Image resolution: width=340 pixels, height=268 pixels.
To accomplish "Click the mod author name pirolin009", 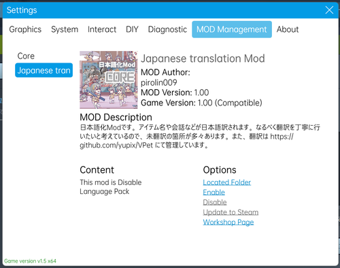I will 158,82.
